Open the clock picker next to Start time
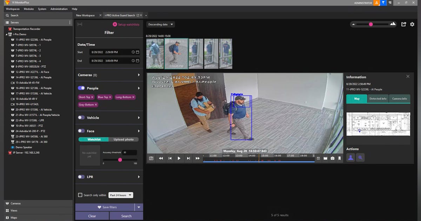The height and width of the screenshot is (221, 421). click(x=133, y=52)
